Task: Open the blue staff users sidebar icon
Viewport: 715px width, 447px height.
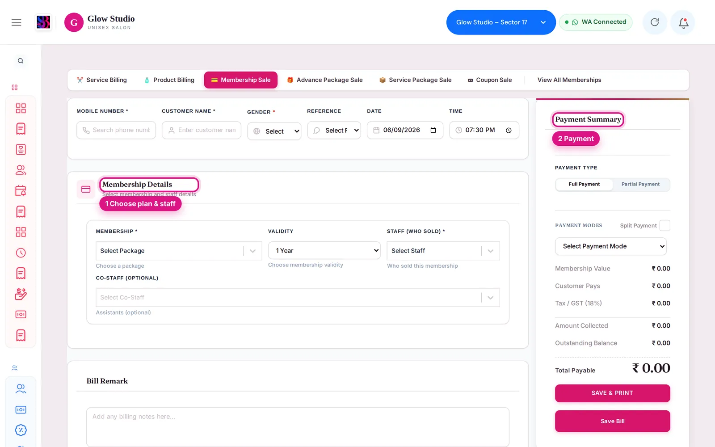Action: coord(21,388)
